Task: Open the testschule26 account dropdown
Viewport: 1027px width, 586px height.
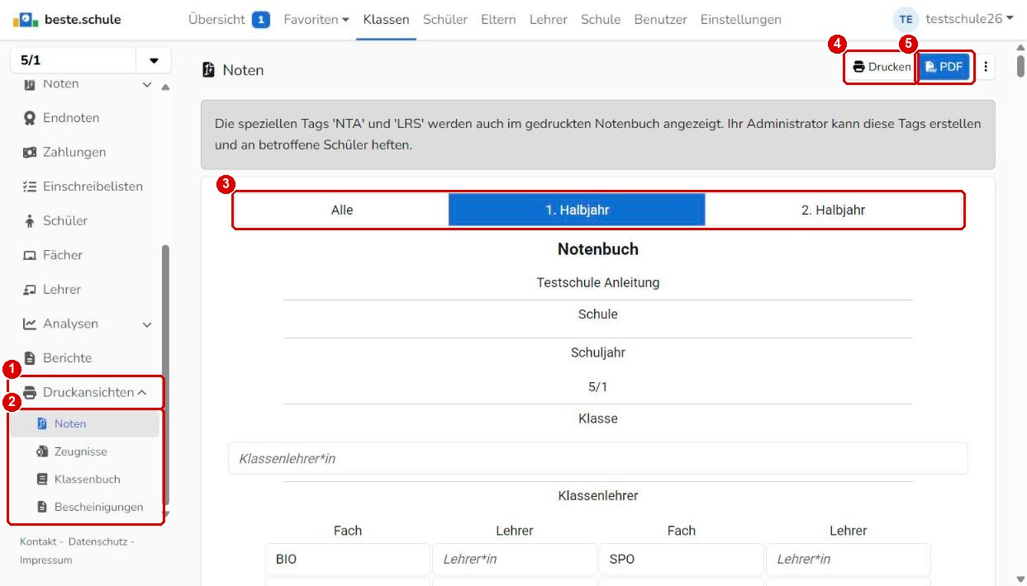Action: [969, 19]
